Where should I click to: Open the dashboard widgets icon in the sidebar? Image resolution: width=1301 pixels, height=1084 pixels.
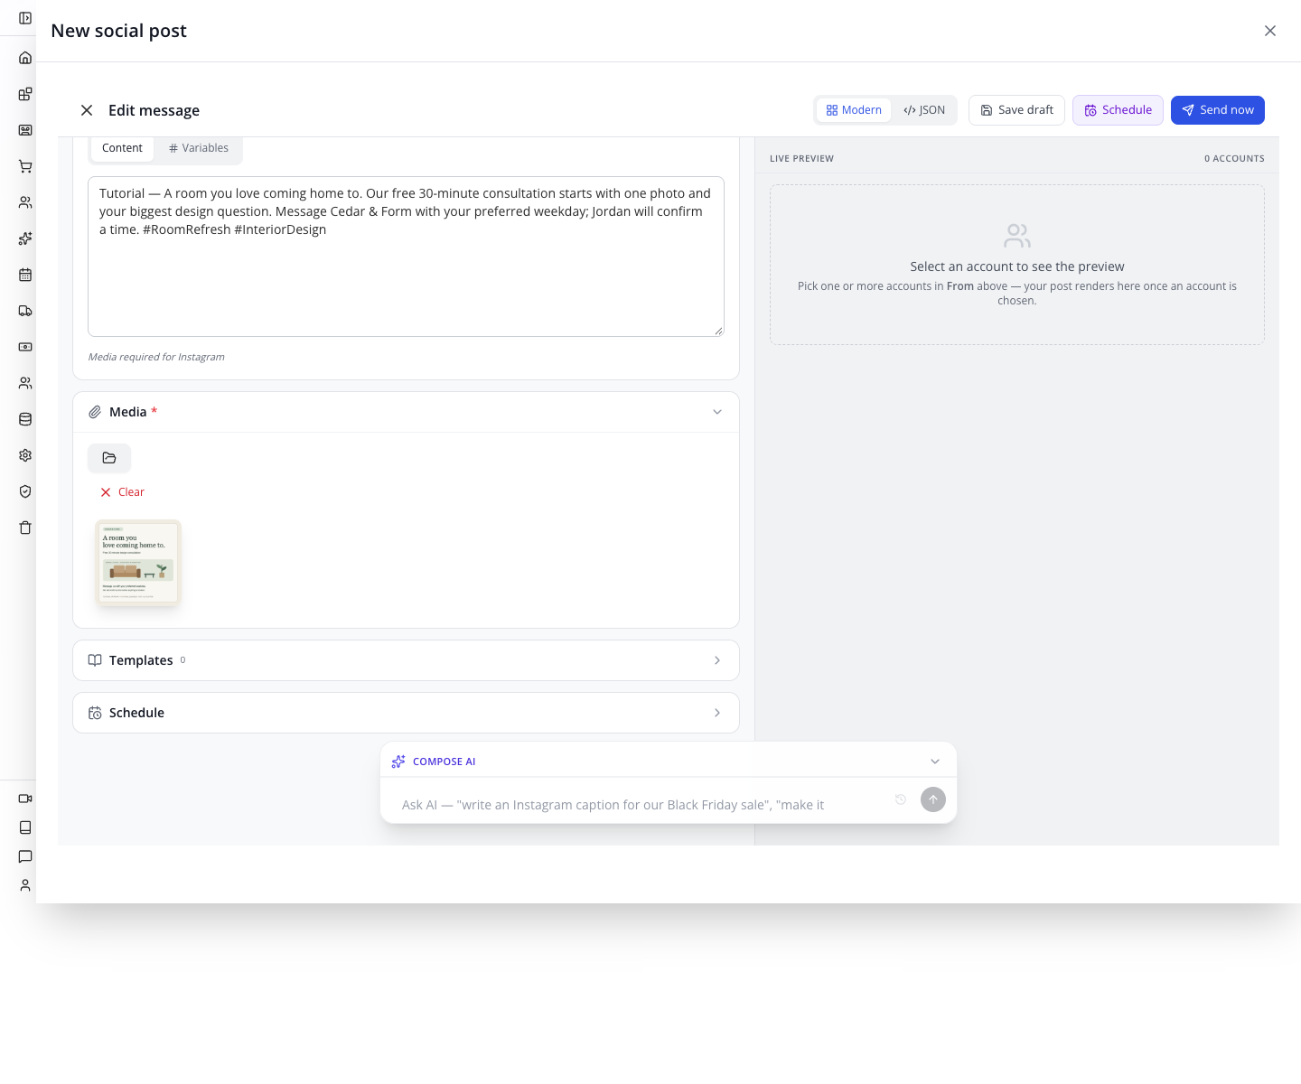[x=25, y=94]
